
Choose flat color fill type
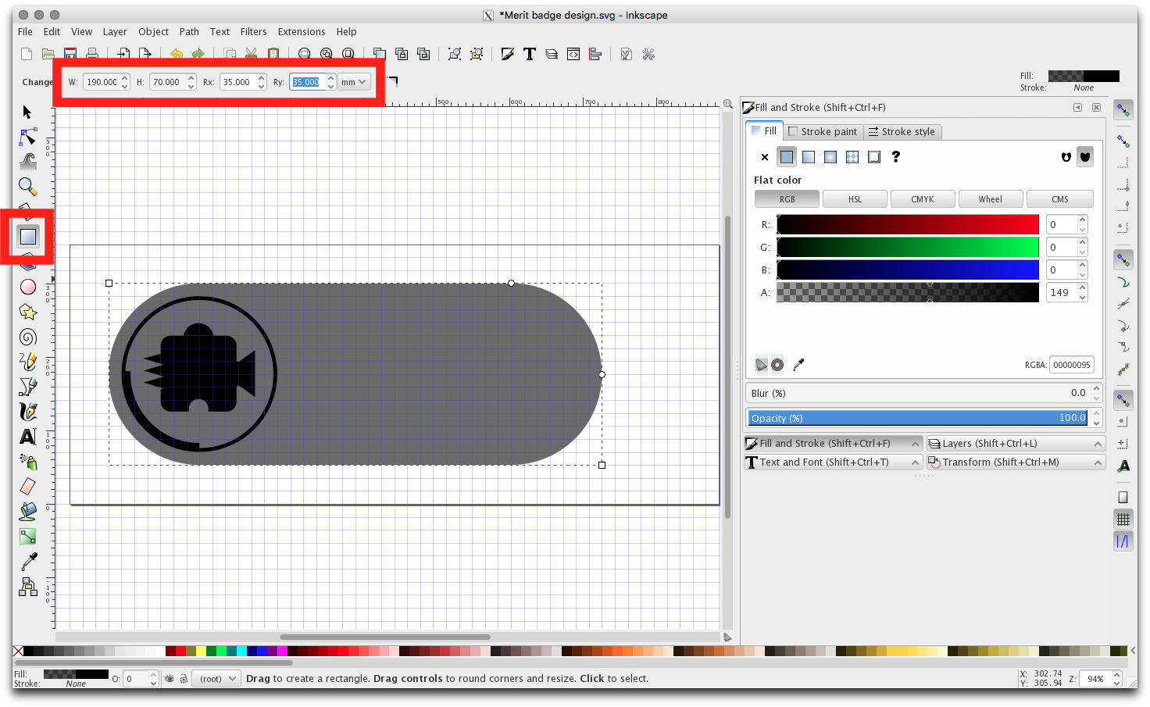click(787, 157)
